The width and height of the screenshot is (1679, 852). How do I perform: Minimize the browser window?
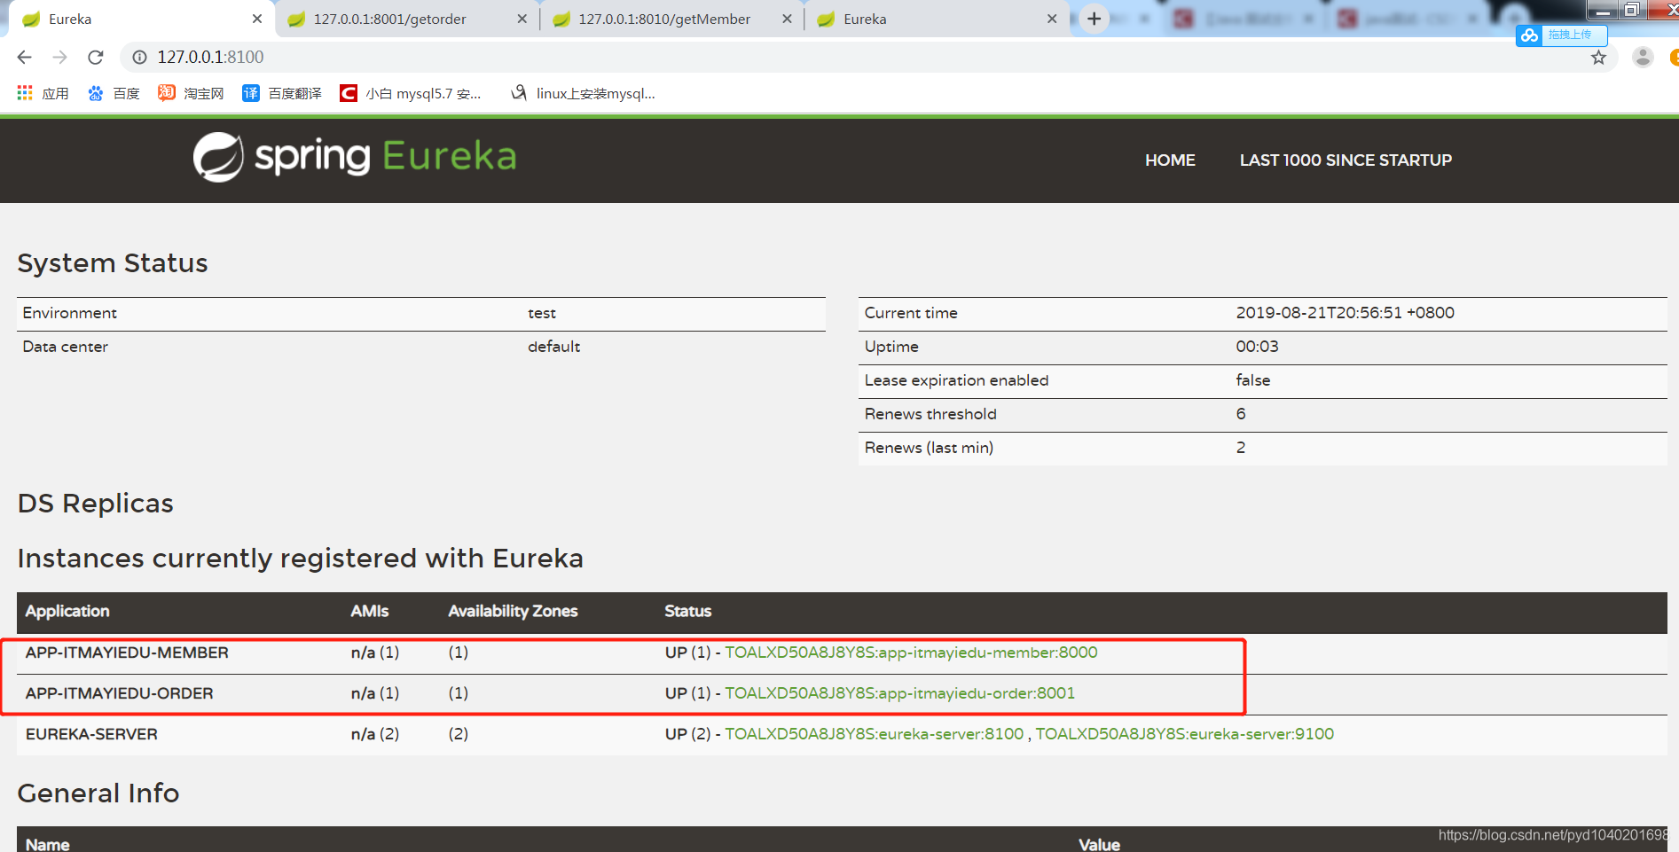click(x=1602, y=10)
